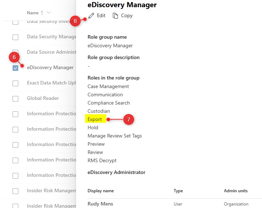The image size is (262, 208).
Task: Click the Admin units column header
Action: (236, 191)
